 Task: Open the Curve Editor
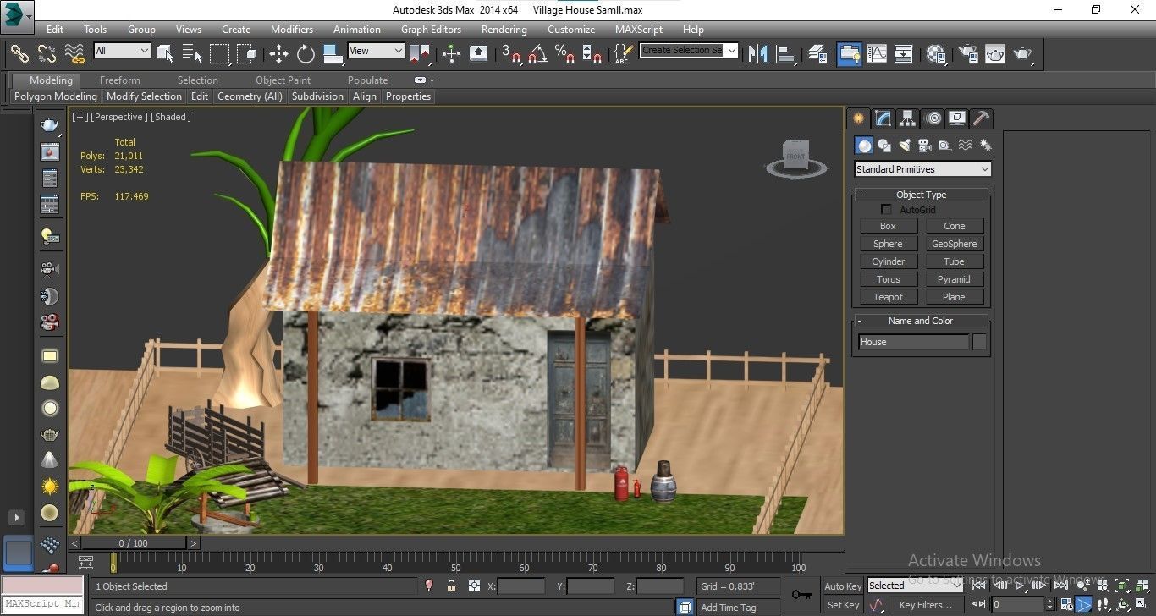877,53
